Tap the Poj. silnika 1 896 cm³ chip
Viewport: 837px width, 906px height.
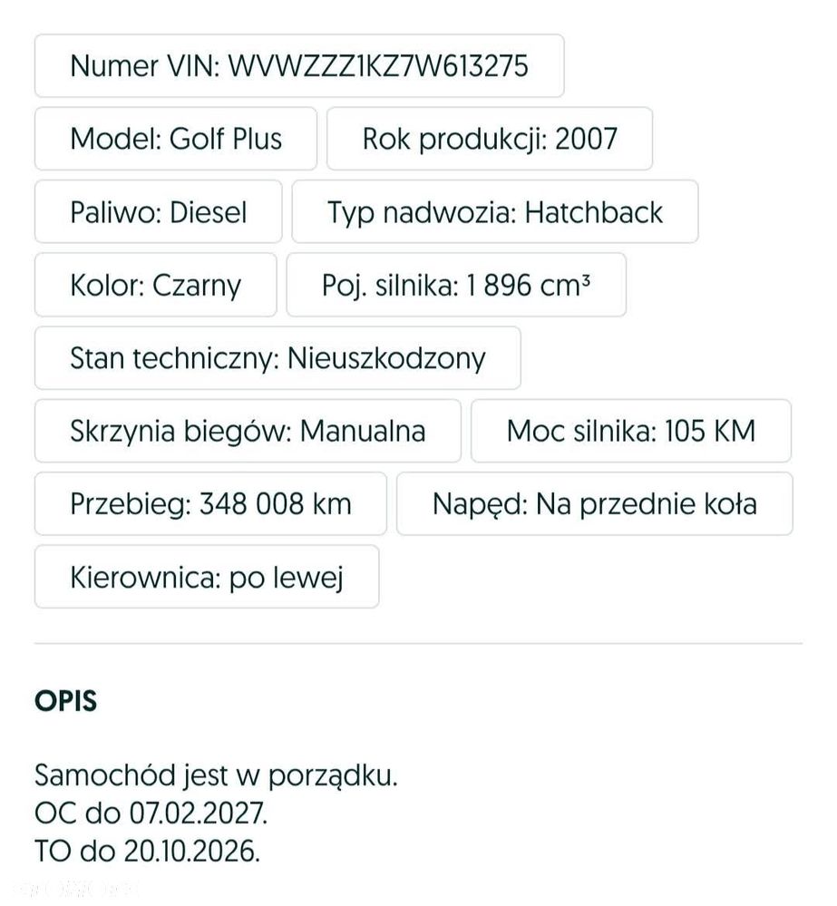coord(456,285)
